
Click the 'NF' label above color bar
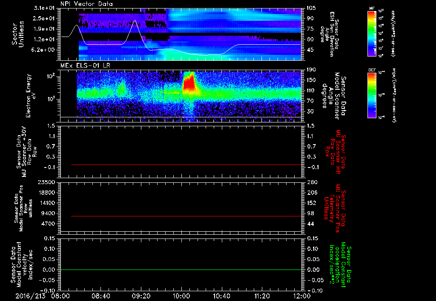[x=372, y=9]
